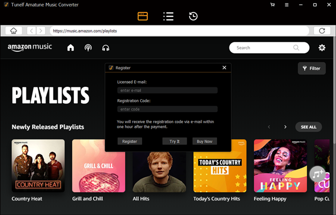Click the All Hits title text
The image size is (336, 215).
(x=141, y=199)
